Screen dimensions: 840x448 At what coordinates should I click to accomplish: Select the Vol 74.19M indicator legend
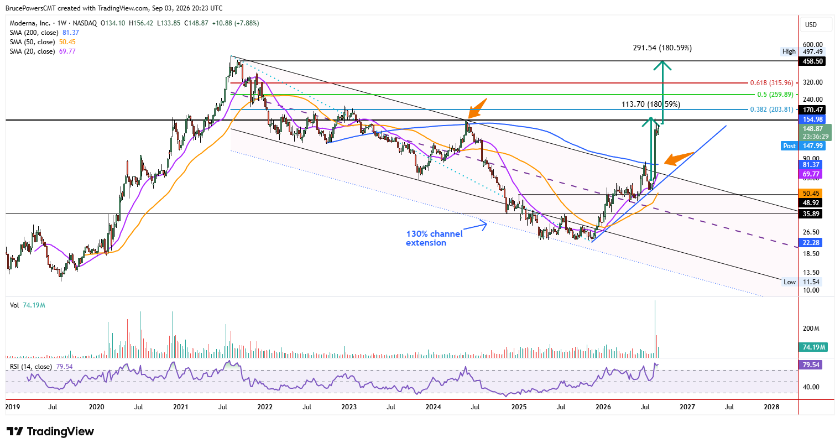coord(27,305)
